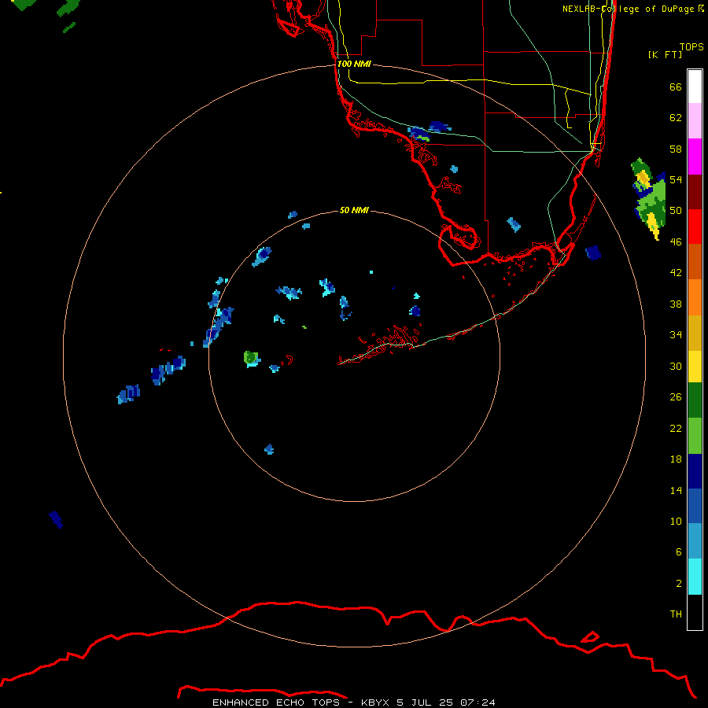Click the "TOPS" legend title
Screen dimensions: 708x708
click(x=691, y=47)
